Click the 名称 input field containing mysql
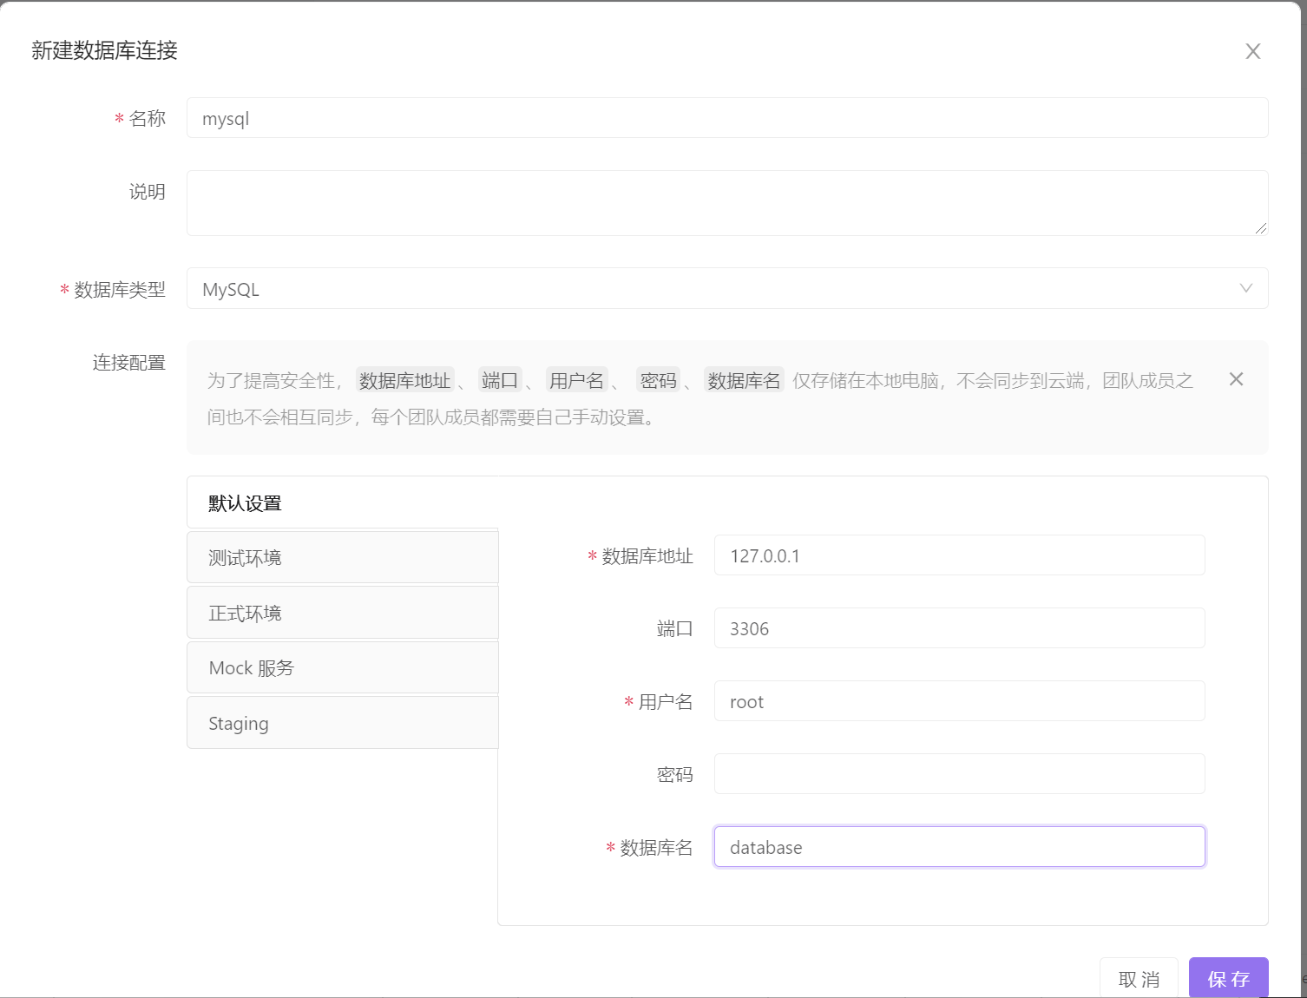1307x998 pixels. [x=727, y=118]
